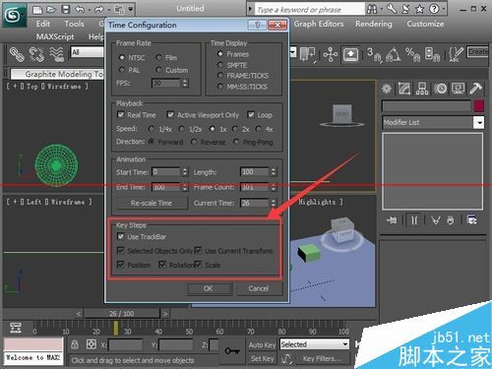Screen dimensions: 492x369
Task: Click the Re-scale Time button
Action: click(152, 203)
